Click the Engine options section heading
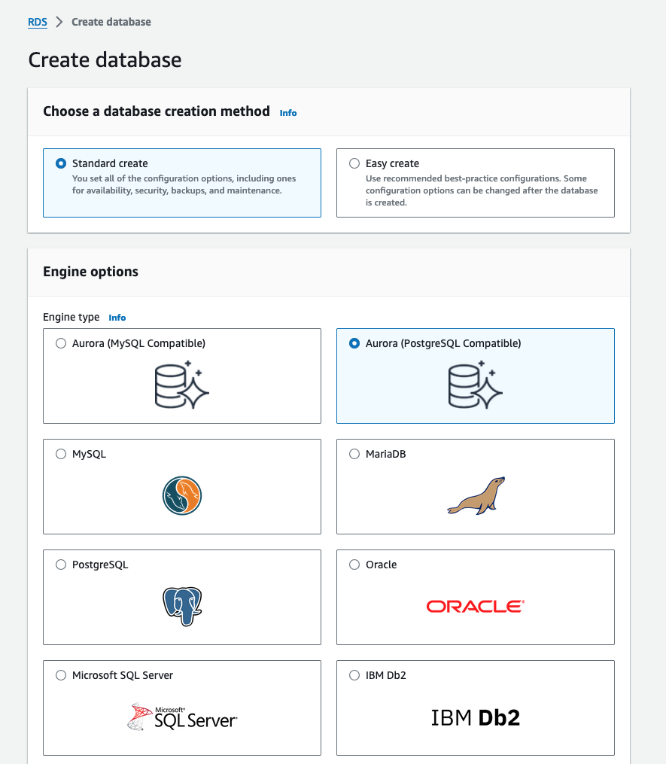Image resolution: width=666 pixels, height=764 pixels. (x=90, y=272)
